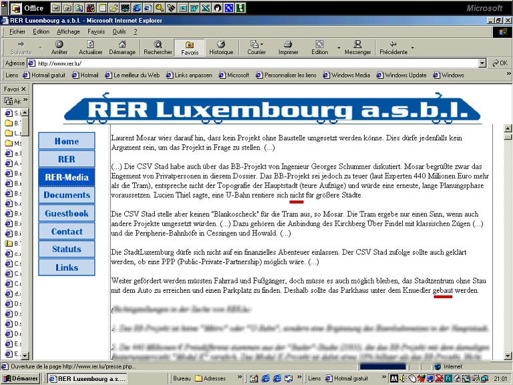Open the Contact navigation button
This screenshot has width=513, height=385.
coord(66,231)
